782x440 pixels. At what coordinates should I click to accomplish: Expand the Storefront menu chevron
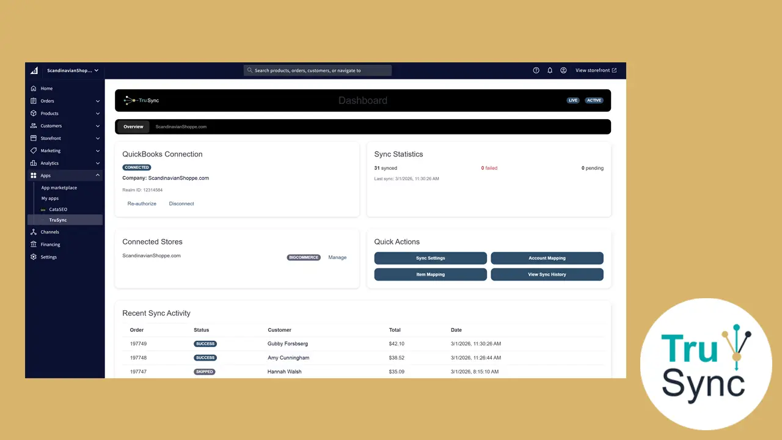point(98,138)
